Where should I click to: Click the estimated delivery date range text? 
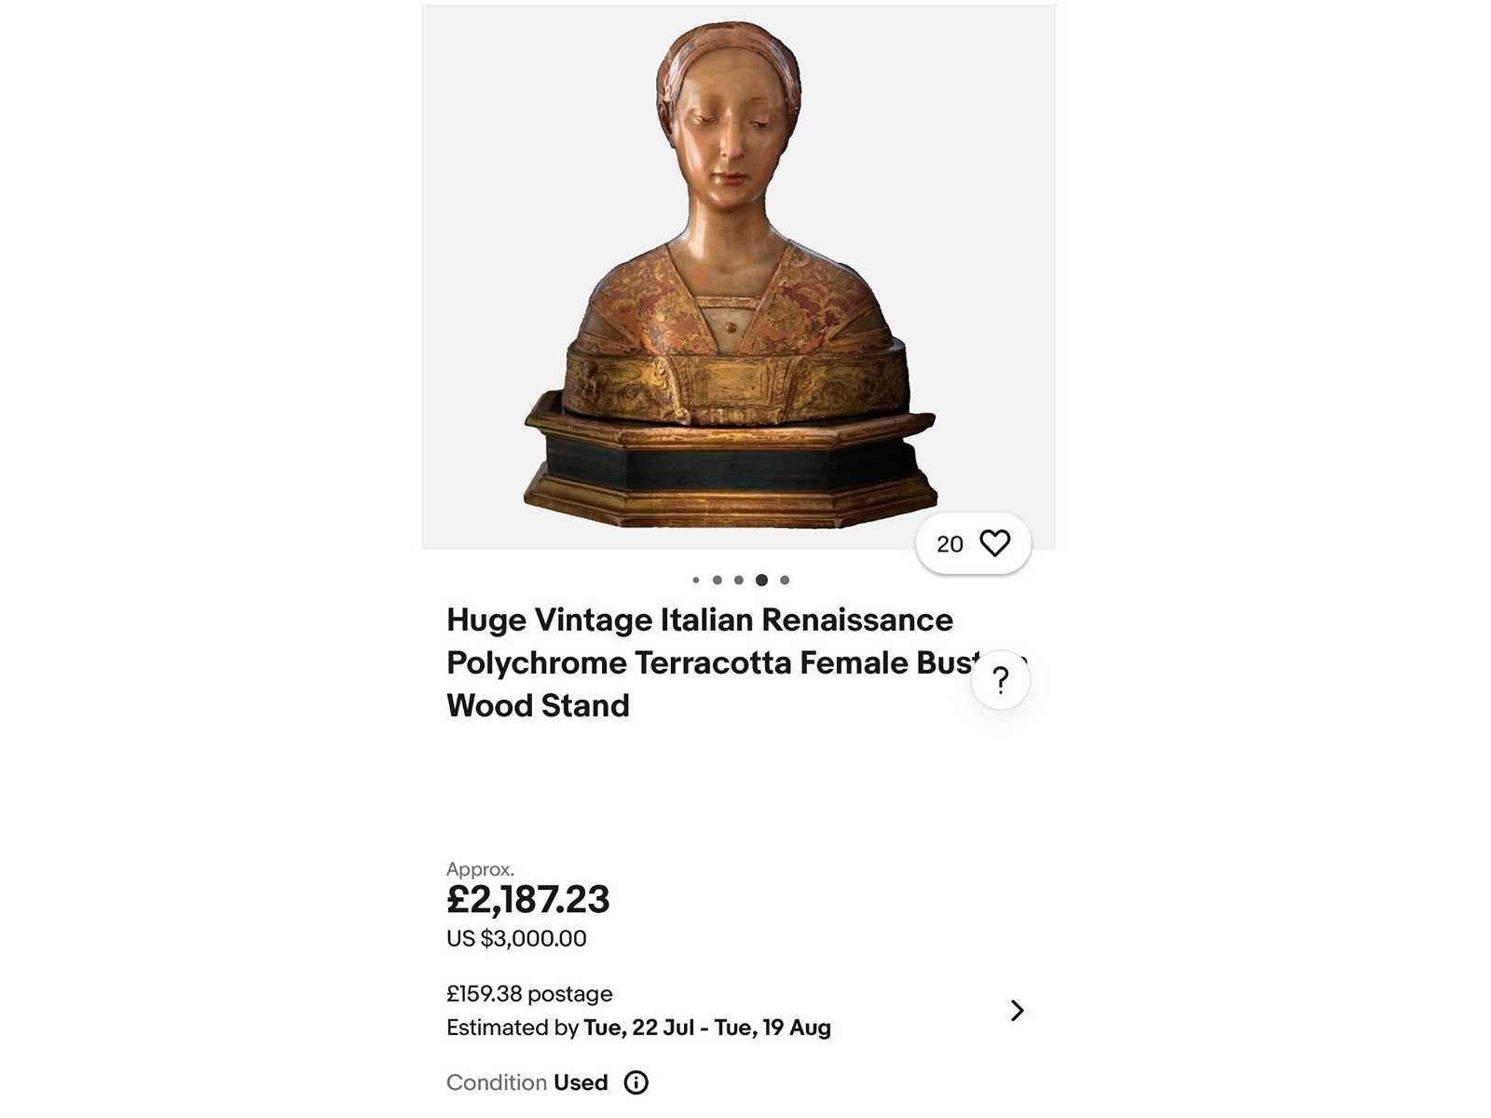click(x=638, y=1028)
